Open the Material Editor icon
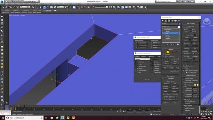 coord(134,7)
